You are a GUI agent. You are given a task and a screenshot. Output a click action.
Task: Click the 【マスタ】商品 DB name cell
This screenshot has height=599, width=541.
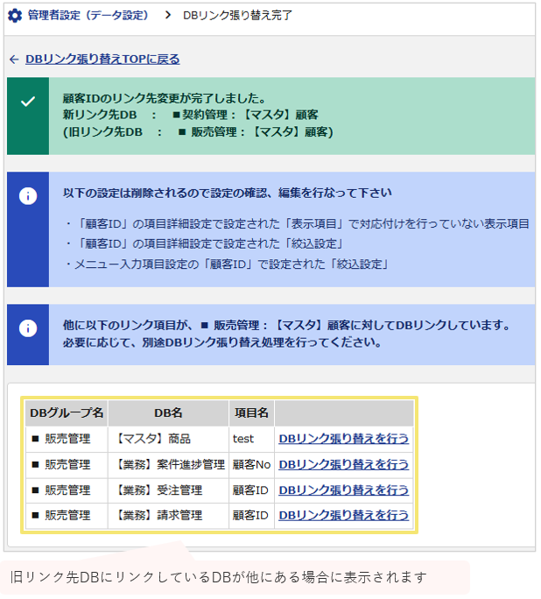pos(168,440)
